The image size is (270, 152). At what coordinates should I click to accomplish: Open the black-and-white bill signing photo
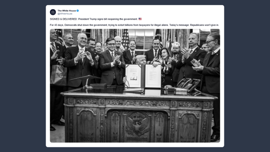click(x=135, y=86)
